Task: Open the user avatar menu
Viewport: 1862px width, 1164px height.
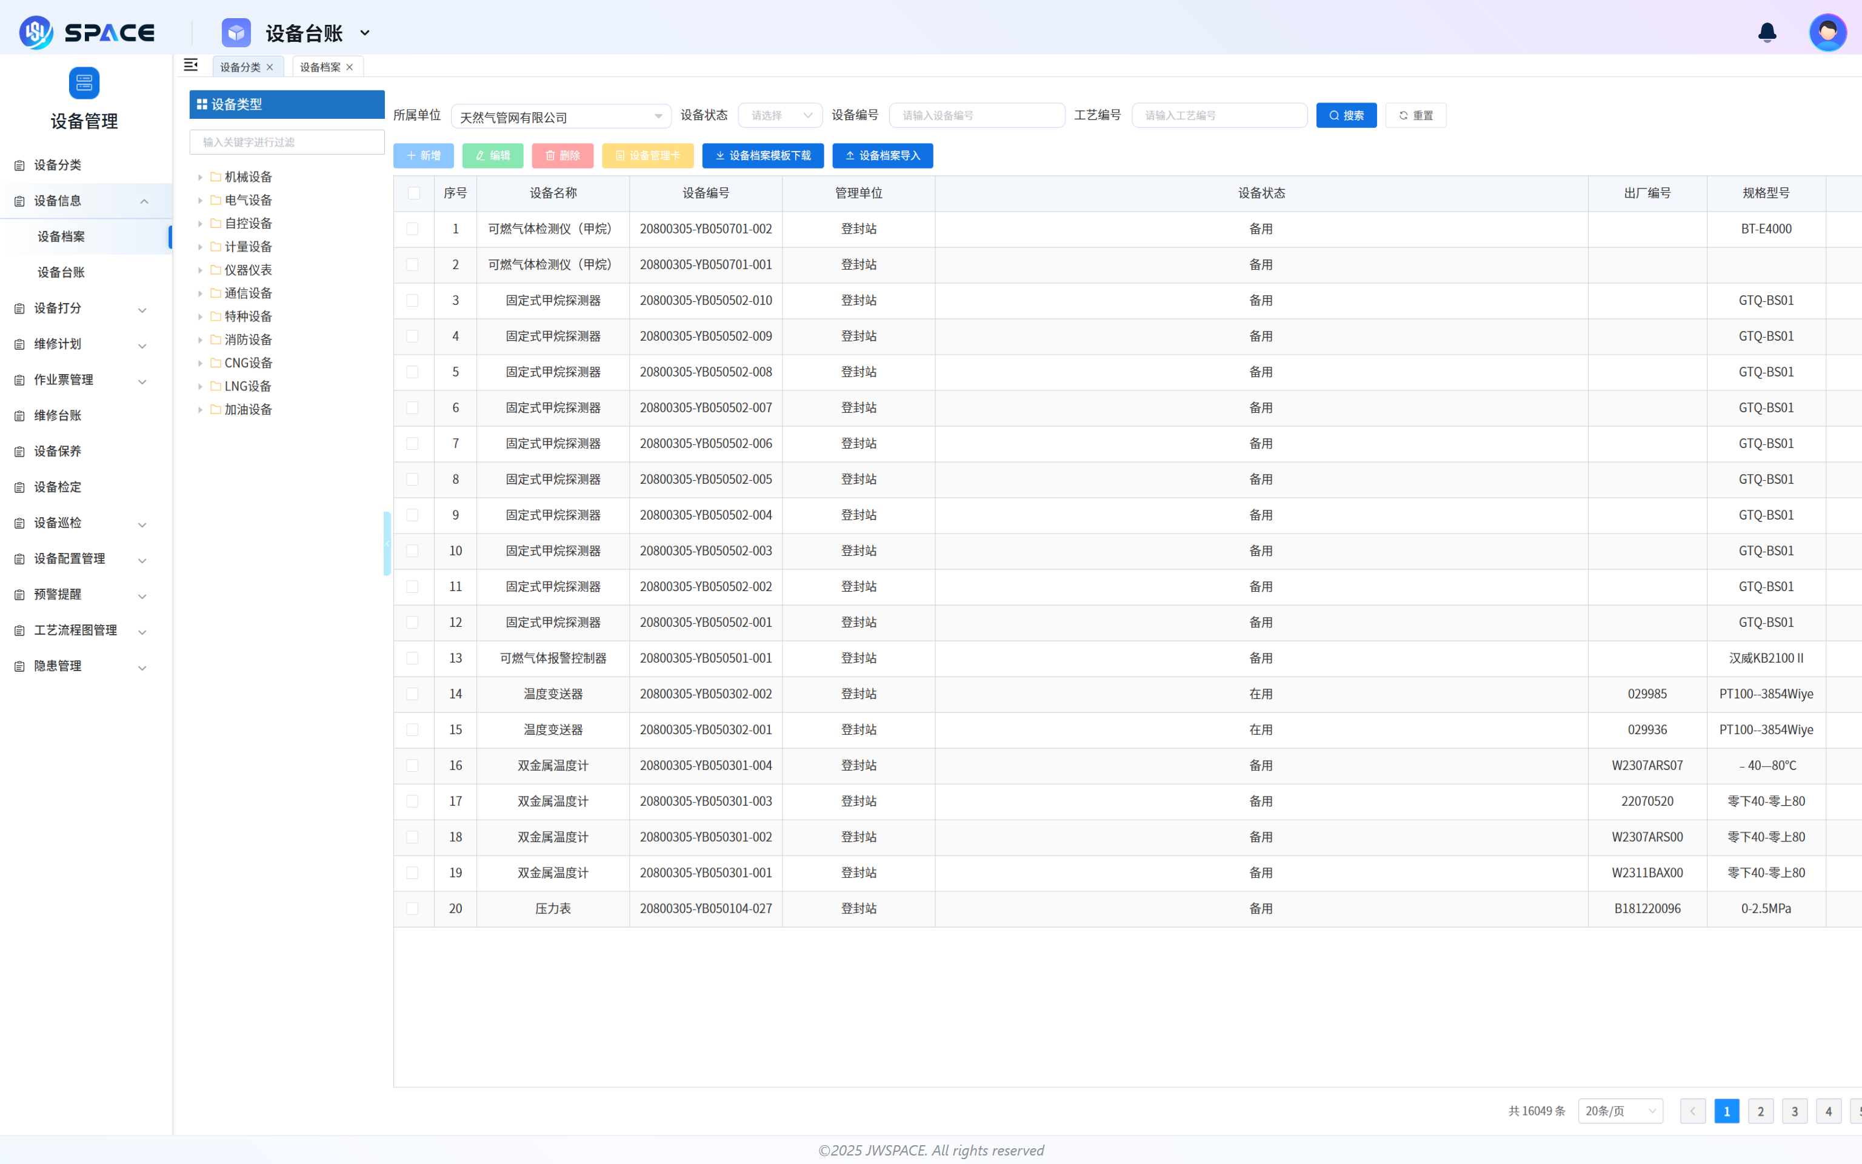Action: 1827,32
